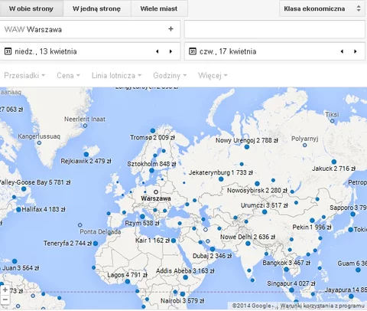Expand the 'Linia lotnicza' airline filter
Screen dimensions: 367x311
(116, 76)
